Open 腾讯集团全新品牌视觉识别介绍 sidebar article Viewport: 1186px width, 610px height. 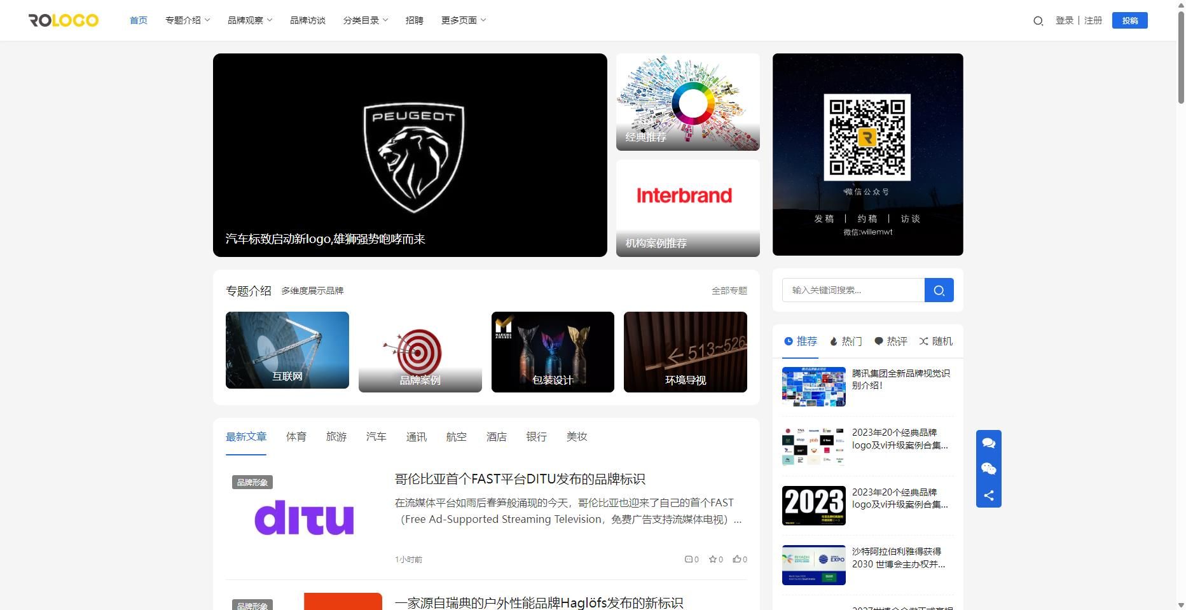[x=901, y=379]
